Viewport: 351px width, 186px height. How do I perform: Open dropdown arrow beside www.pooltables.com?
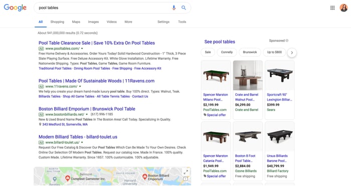tap(82, 48)
